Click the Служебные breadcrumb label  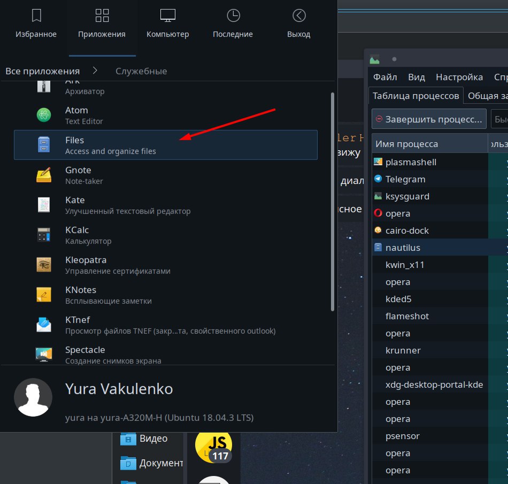click(x=141, y=71)
